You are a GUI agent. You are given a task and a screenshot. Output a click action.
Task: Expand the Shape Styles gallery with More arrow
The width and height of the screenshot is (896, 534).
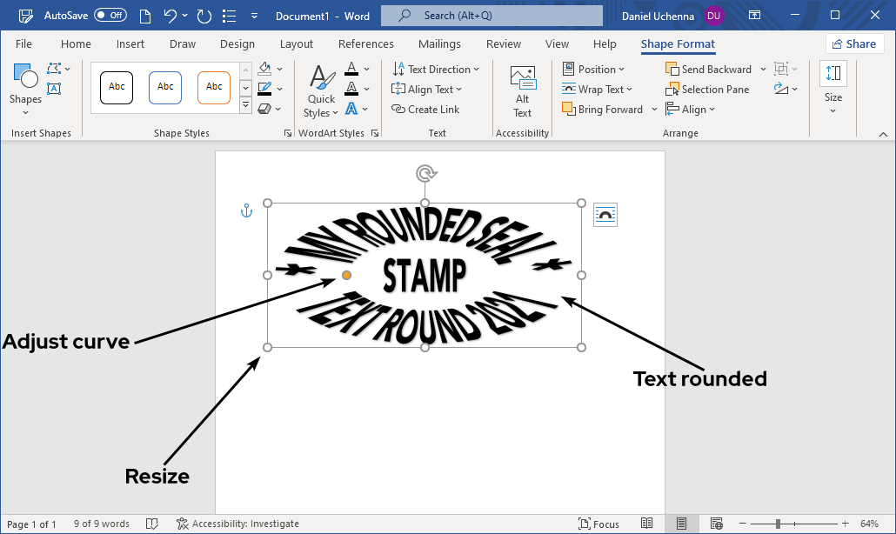coord(244,105)
